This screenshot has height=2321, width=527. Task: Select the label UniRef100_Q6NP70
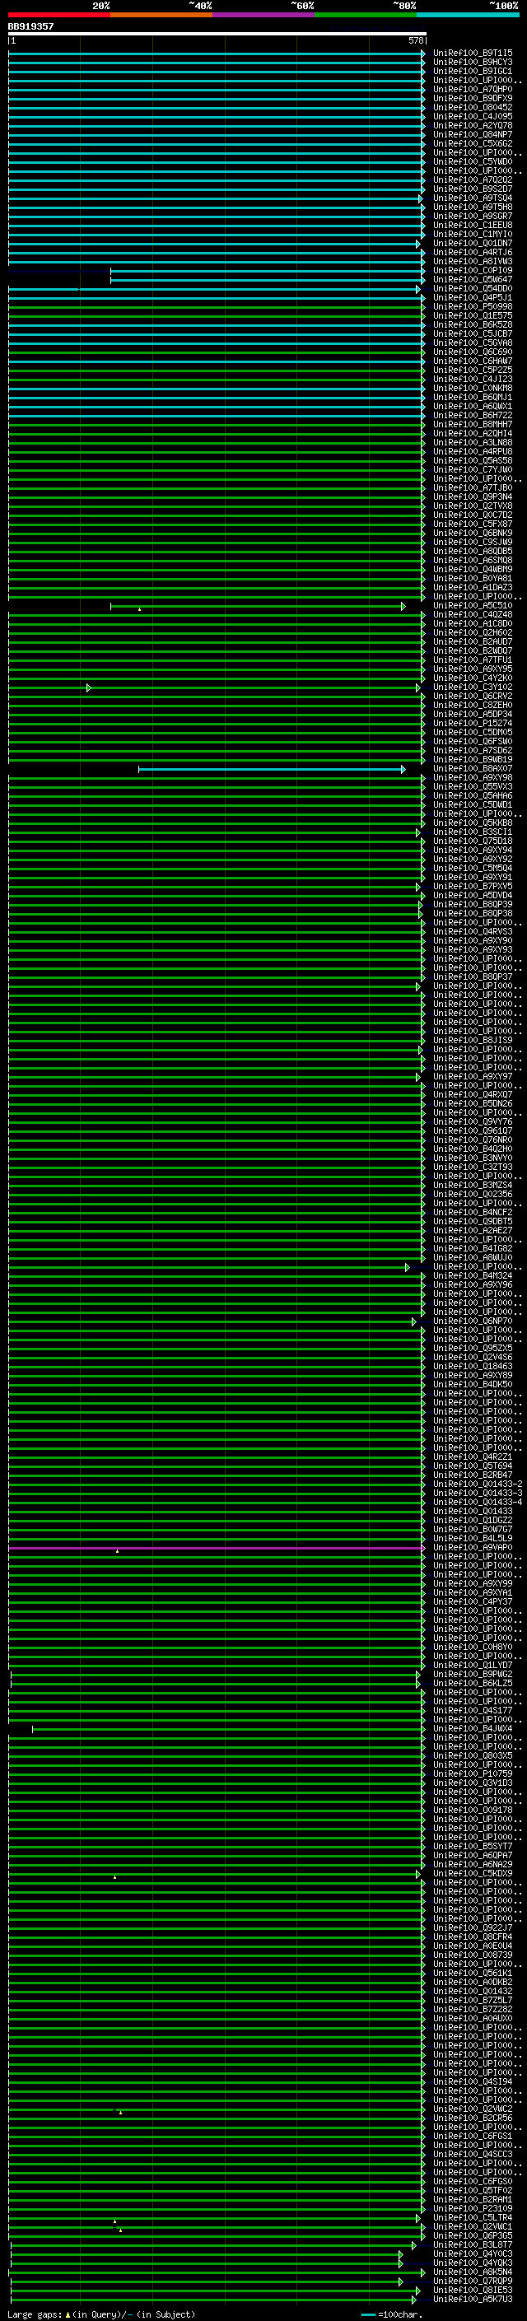pos(472,1321)
